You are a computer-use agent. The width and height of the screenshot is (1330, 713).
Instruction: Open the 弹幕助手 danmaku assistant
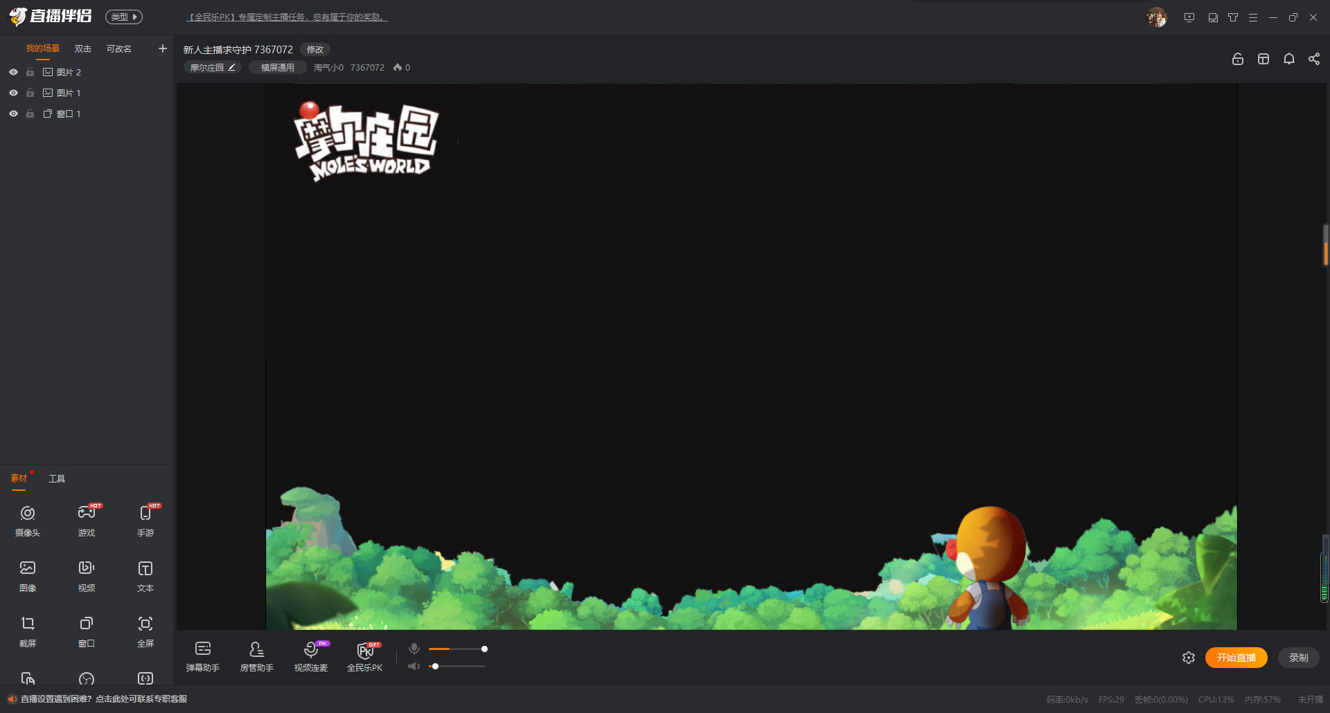(203, 656)
